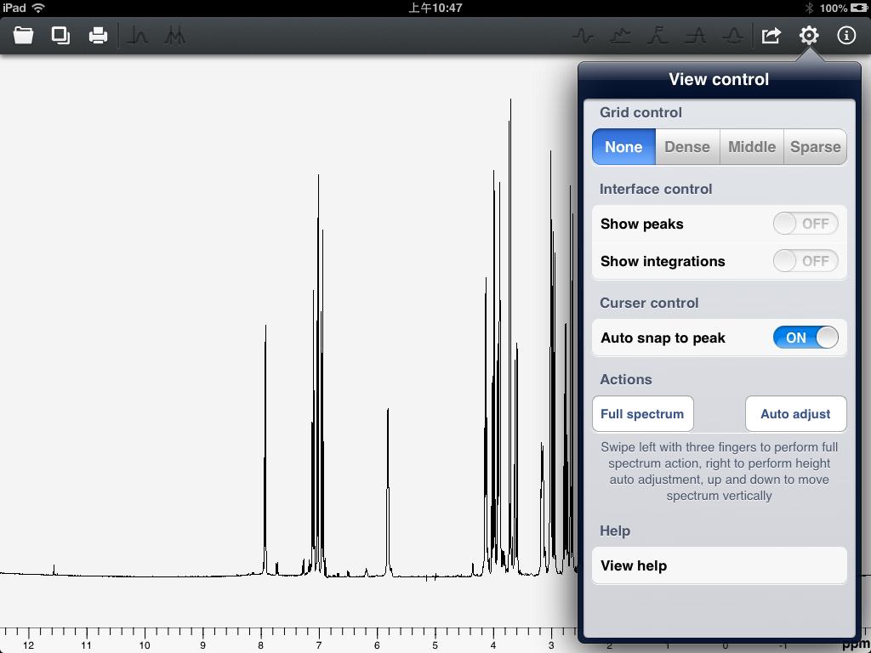Open the file folder icon
The width and height of the screenshot is (871, 653).
[23, 36]
